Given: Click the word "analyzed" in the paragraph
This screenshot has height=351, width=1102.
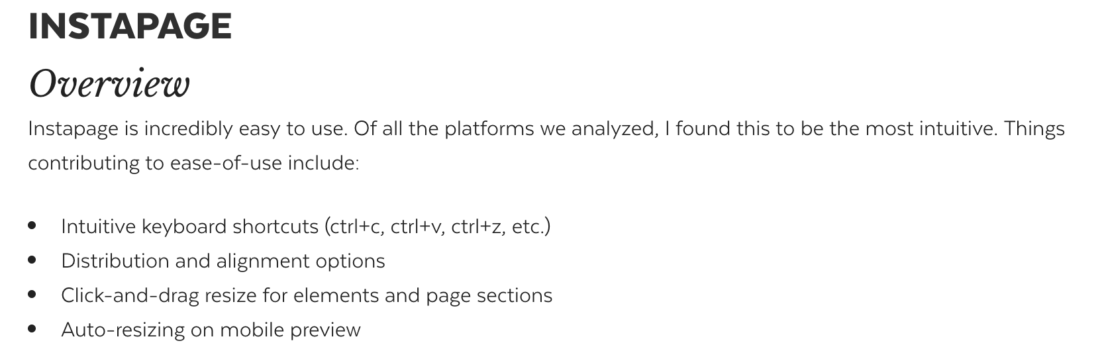Looking at the screenshot, I should tap(614, 128).
